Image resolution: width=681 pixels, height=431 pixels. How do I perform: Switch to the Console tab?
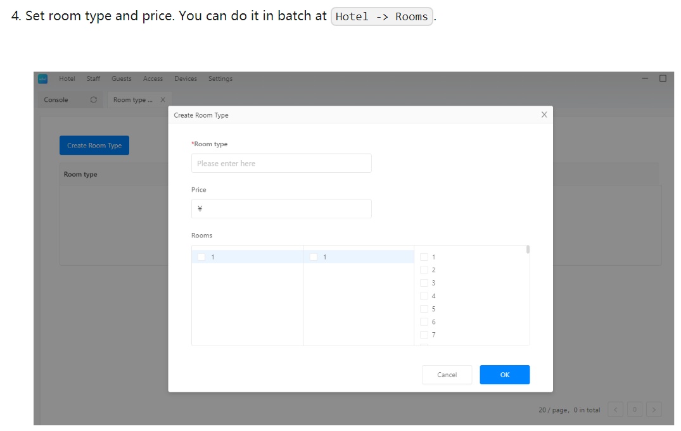[56, 100]
